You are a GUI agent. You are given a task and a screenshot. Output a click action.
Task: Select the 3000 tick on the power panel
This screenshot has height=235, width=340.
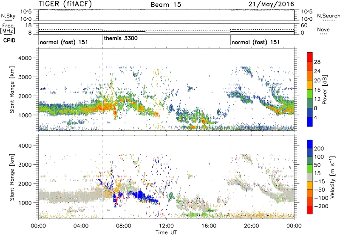tap(25, 77)
